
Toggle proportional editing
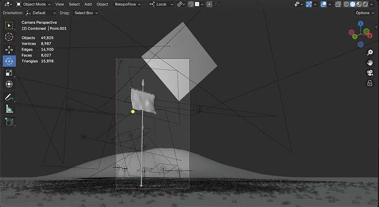(x=209, y=4)
